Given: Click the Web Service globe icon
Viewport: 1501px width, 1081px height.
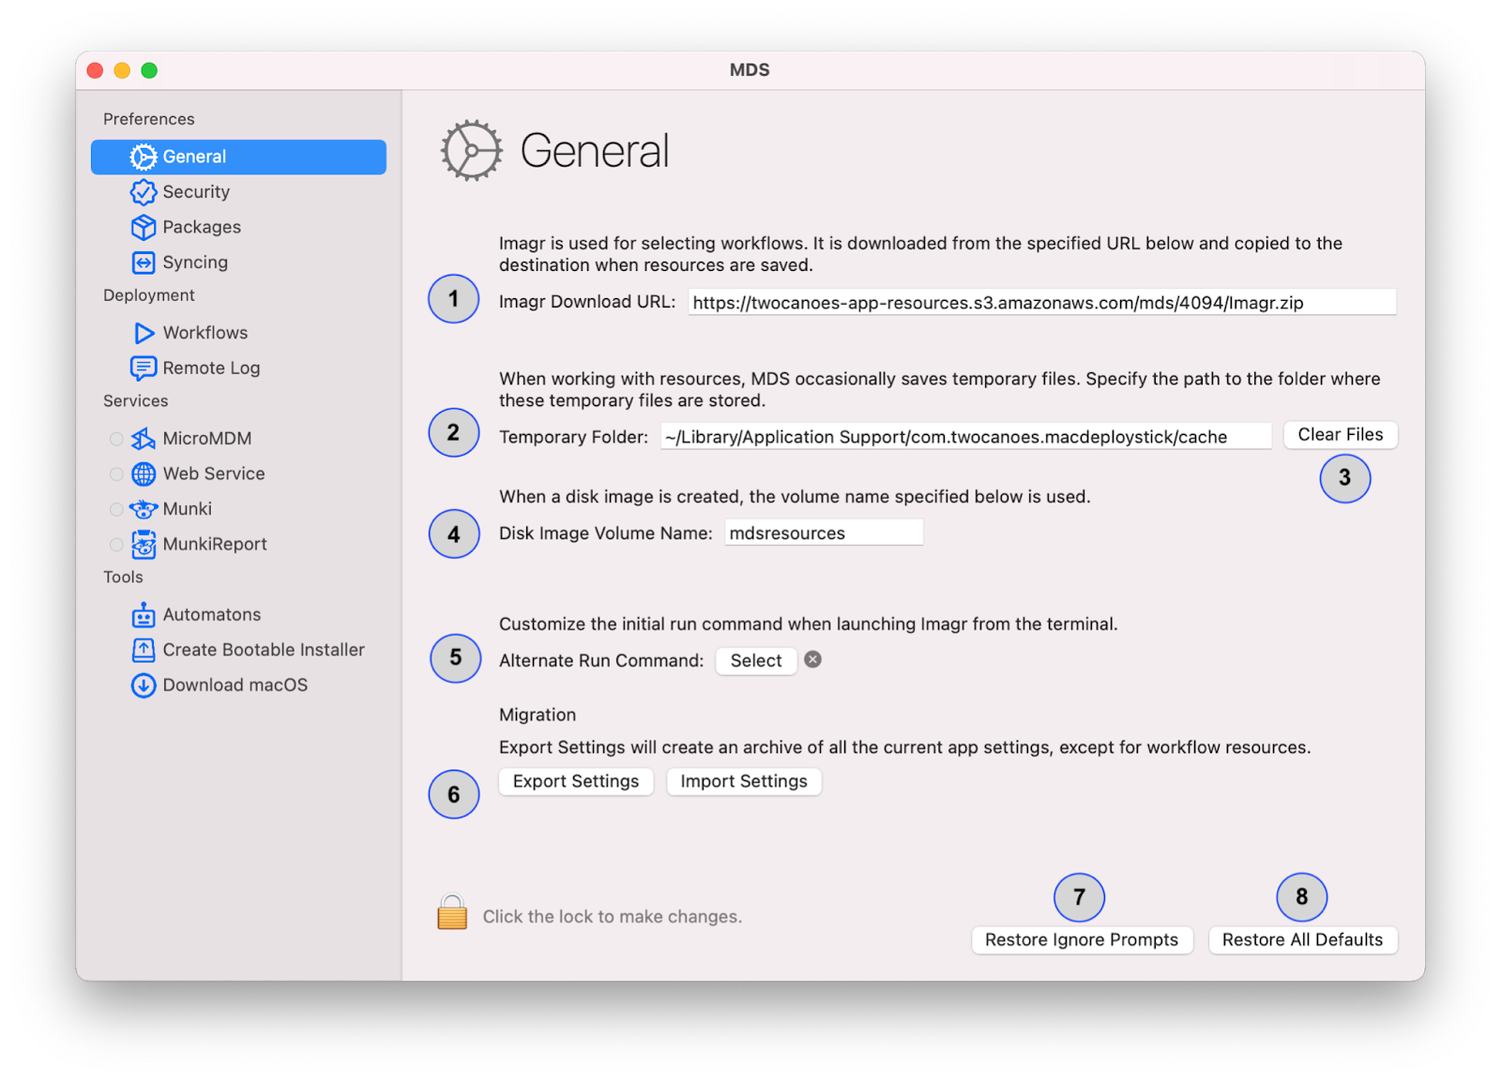Looking at the screenshot, I should (144, 474).
